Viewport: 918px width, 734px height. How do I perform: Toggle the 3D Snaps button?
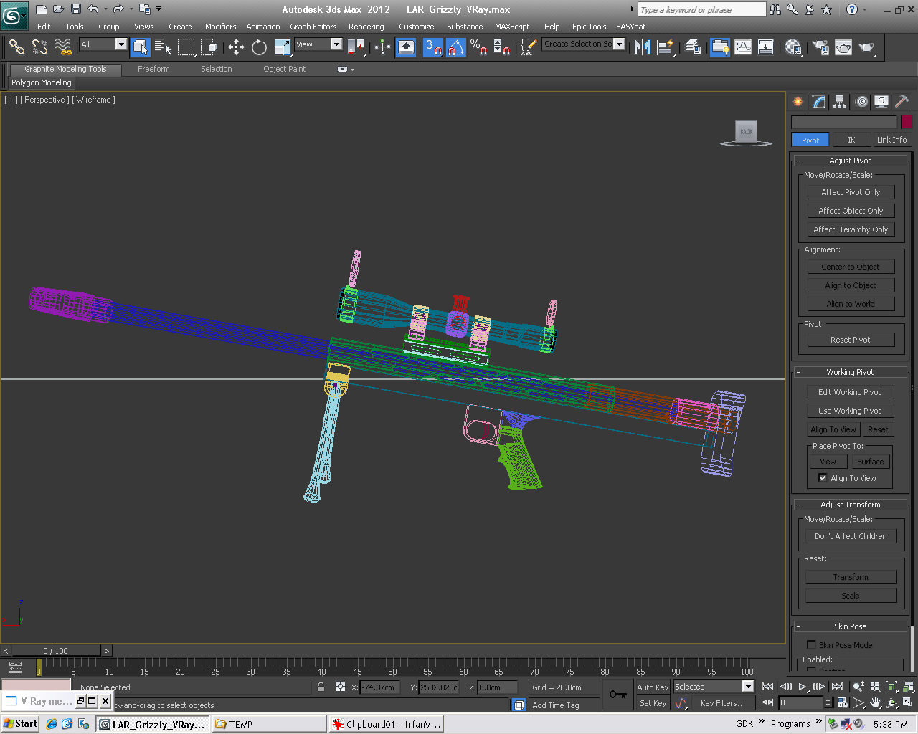[432, 47]
